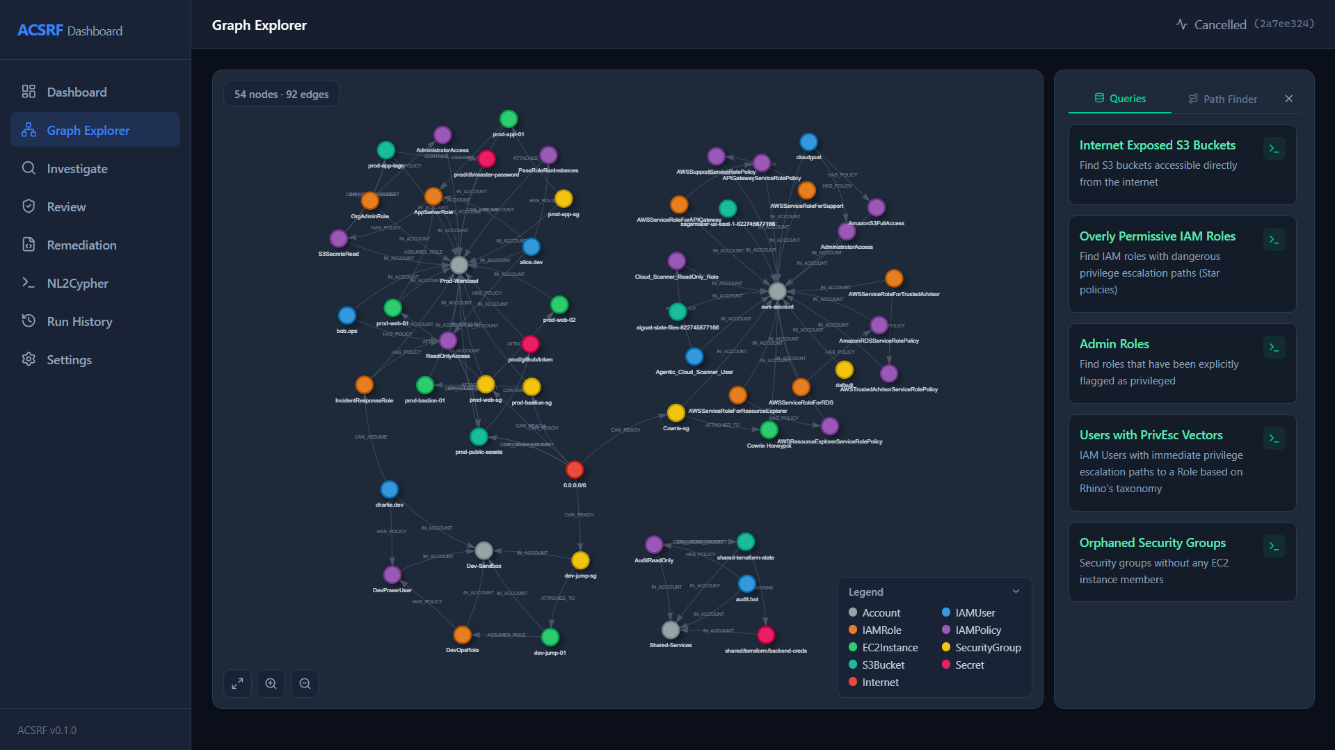Select the 0.0.0.0/0 Internet node
This screenshot has height=750, width=1335.
click(x=575, y=470)
